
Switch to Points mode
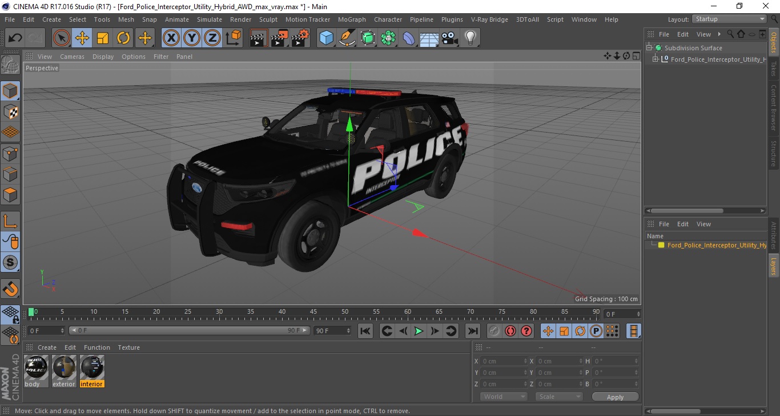pos(10,153)
